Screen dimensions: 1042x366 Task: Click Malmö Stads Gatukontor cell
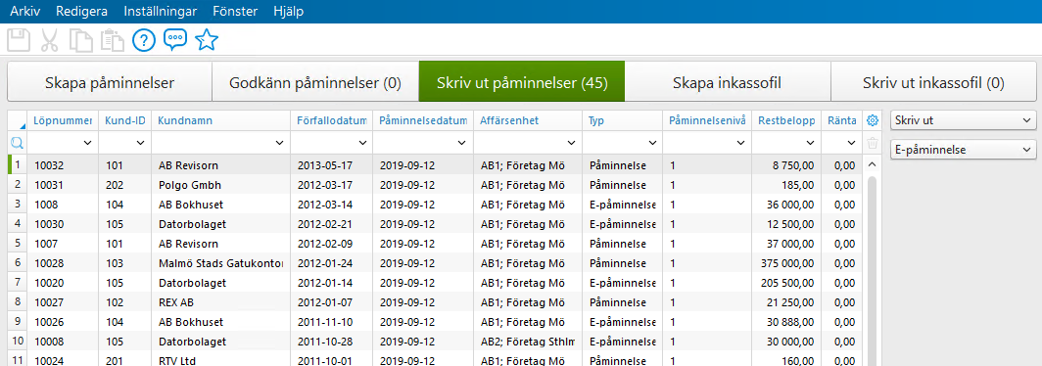pyautogui.click(x=220, y=263)
